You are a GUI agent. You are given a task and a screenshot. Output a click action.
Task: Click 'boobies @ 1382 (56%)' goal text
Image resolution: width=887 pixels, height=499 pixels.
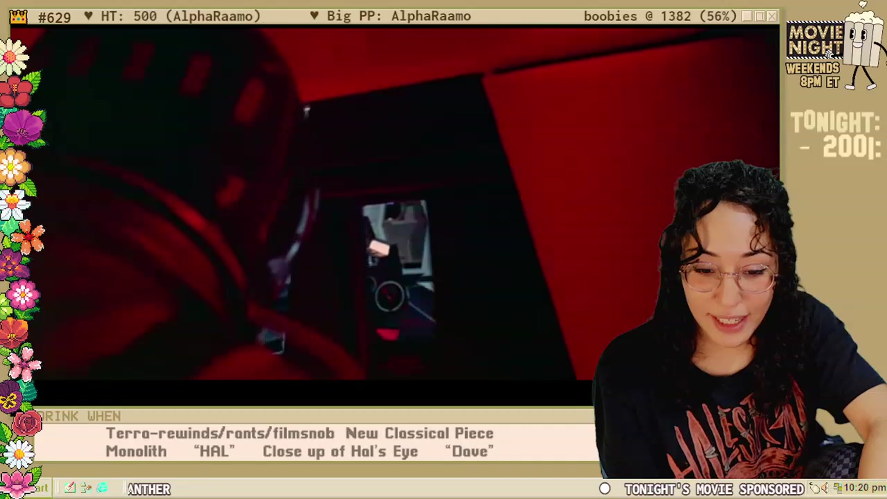660,17
